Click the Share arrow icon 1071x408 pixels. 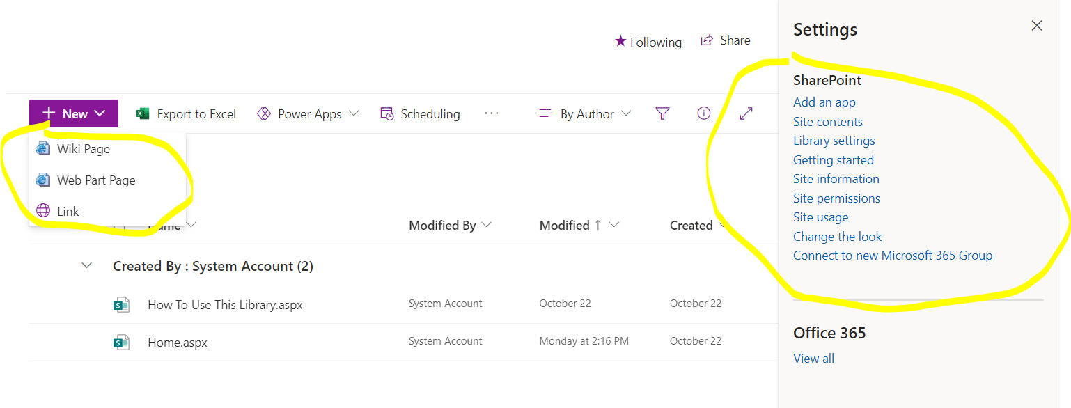click(707, 40)
